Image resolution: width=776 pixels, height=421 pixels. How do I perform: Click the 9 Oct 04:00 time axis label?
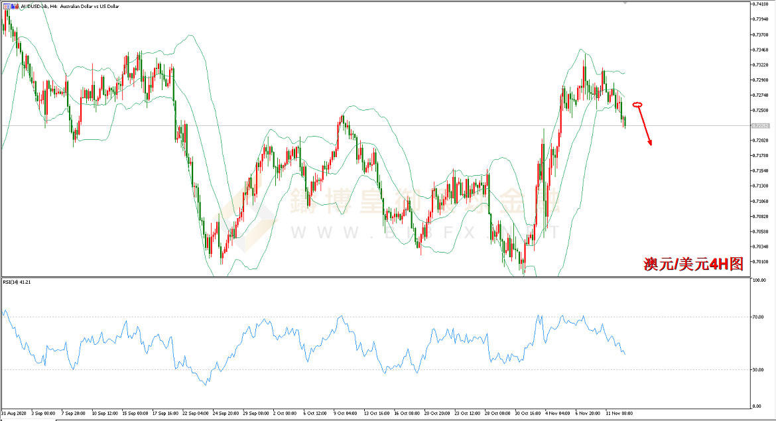[345, 412]
